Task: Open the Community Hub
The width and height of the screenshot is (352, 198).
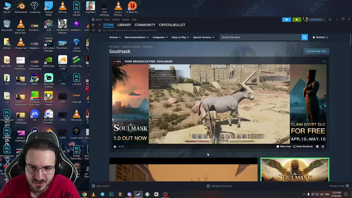Action: coord(316,51)
